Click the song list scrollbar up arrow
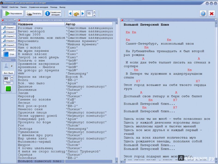Viewport: 218px width, 164px height. [117, 23]
